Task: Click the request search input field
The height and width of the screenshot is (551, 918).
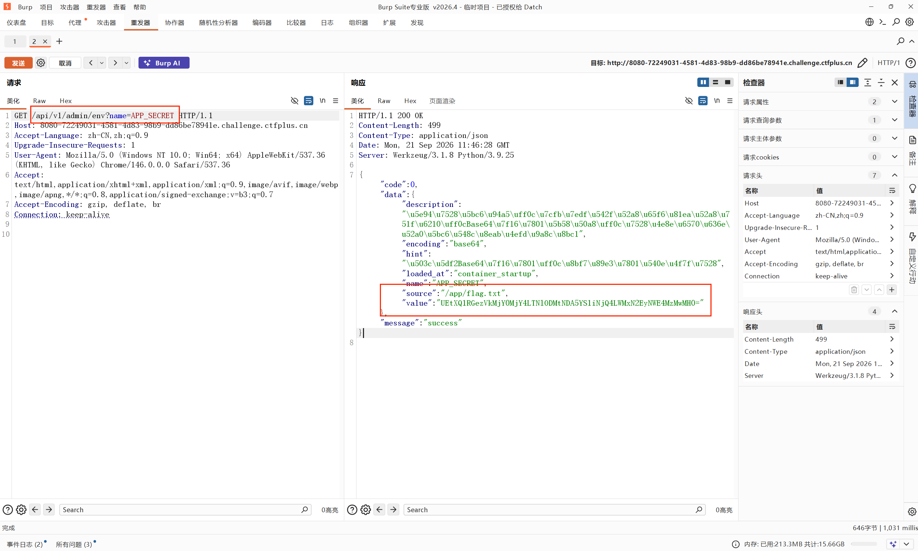Action: 185,510
